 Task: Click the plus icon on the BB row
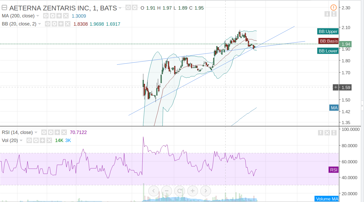[x=61, y=24]
